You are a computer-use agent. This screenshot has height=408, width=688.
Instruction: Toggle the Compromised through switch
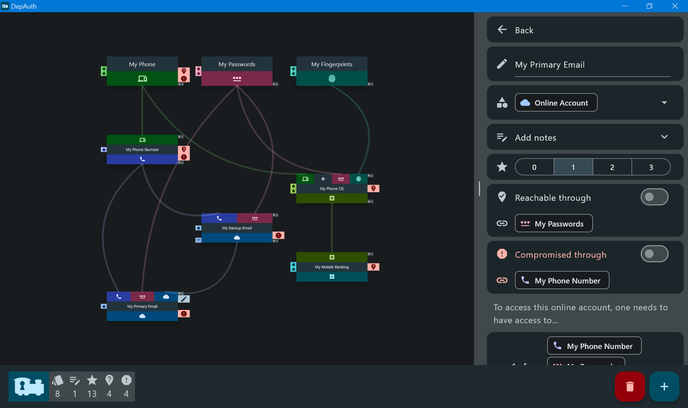coord(654,254)
